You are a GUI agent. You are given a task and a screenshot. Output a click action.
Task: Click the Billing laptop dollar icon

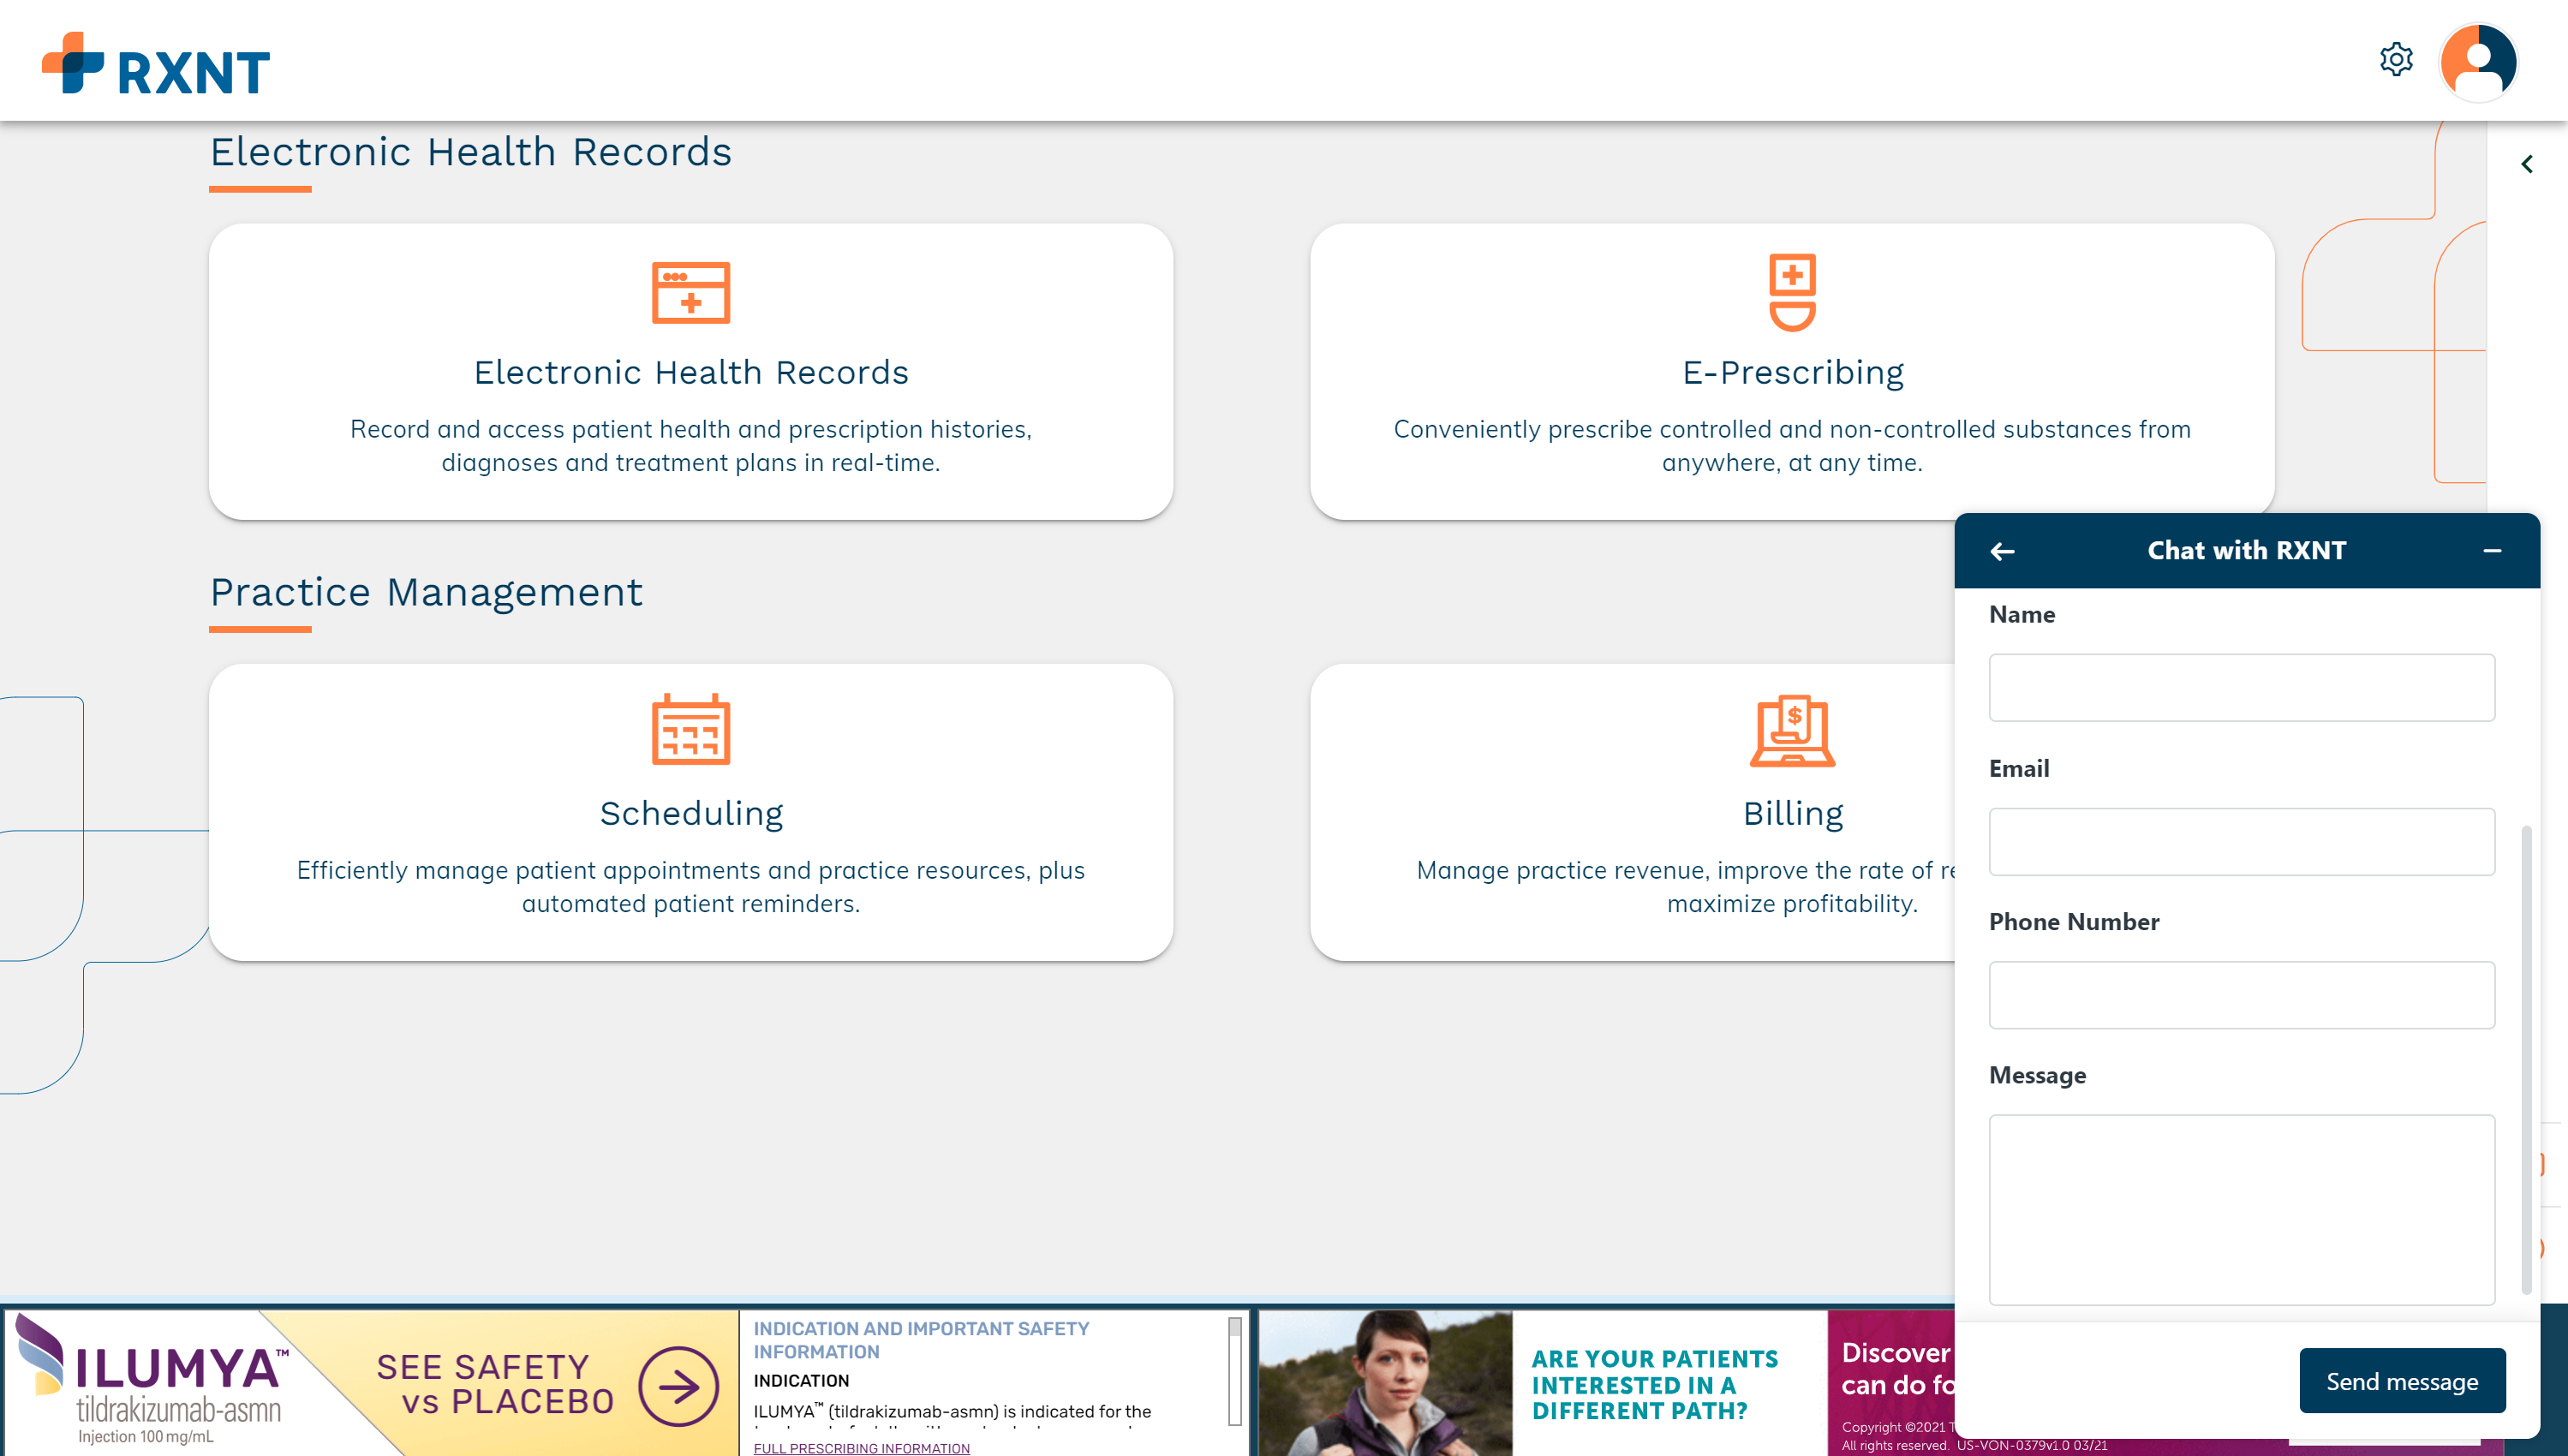coord(1792,731)
